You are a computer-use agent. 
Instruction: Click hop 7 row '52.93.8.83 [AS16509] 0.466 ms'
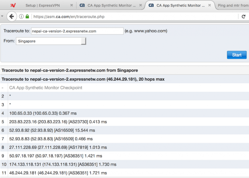[124, 139]
